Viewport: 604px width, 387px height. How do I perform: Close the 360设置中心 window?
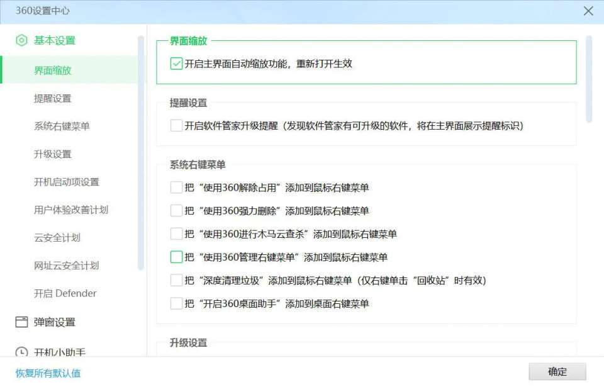tap(588, 11)
